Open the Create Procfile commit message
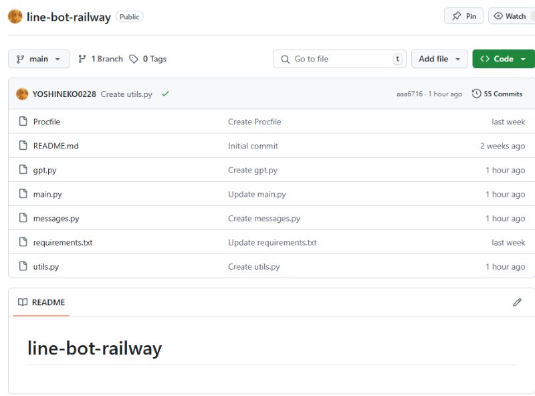This screenshot has height=396, width=535. coord(255,122)
